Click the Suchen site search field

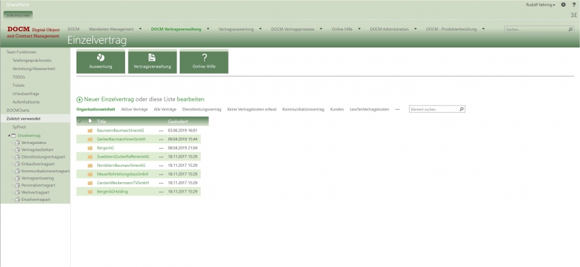(x=536, y=29)
